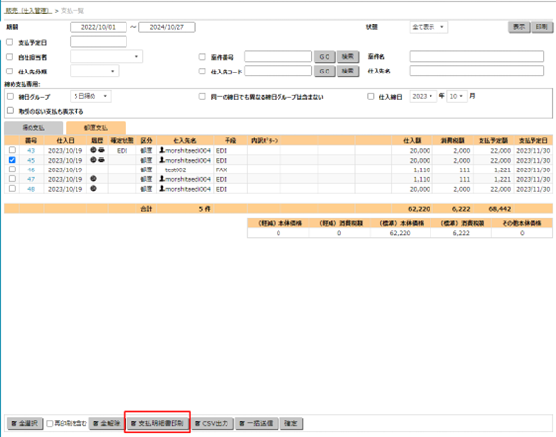Click the CSV出力 button
The width and height of the screenshot is (556, 437).
pyautogui.click(x=213, y=423)
